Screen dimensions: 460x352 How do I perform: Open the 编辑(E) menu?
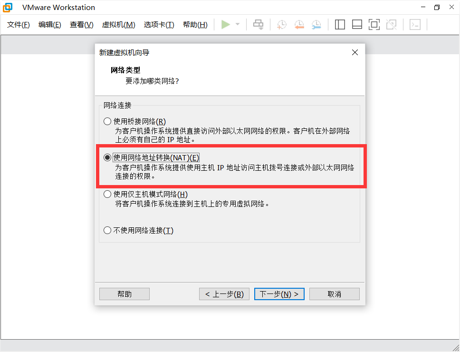(x=49, y=25)
